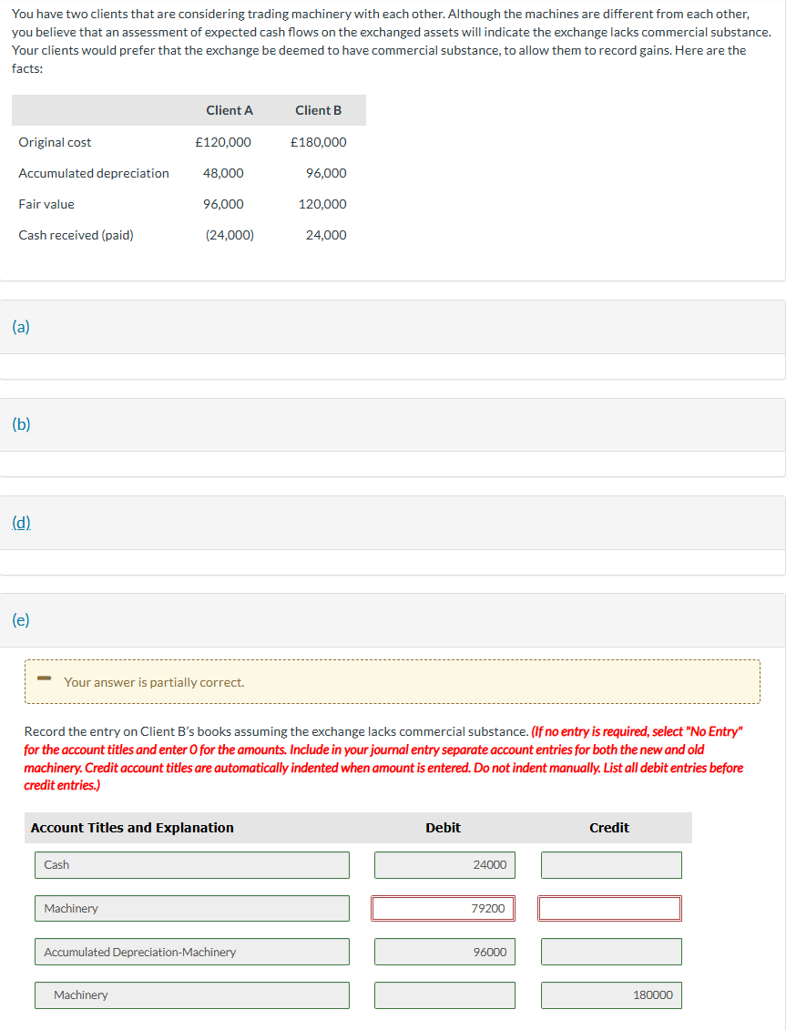Click the empty credit field beside Accumulated Depreciation
Viewport: 786px width, 1030px height.
(611, 952)
